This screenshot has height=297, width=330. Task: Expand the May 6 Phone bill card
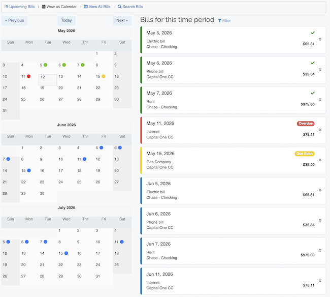pos(320,70)
